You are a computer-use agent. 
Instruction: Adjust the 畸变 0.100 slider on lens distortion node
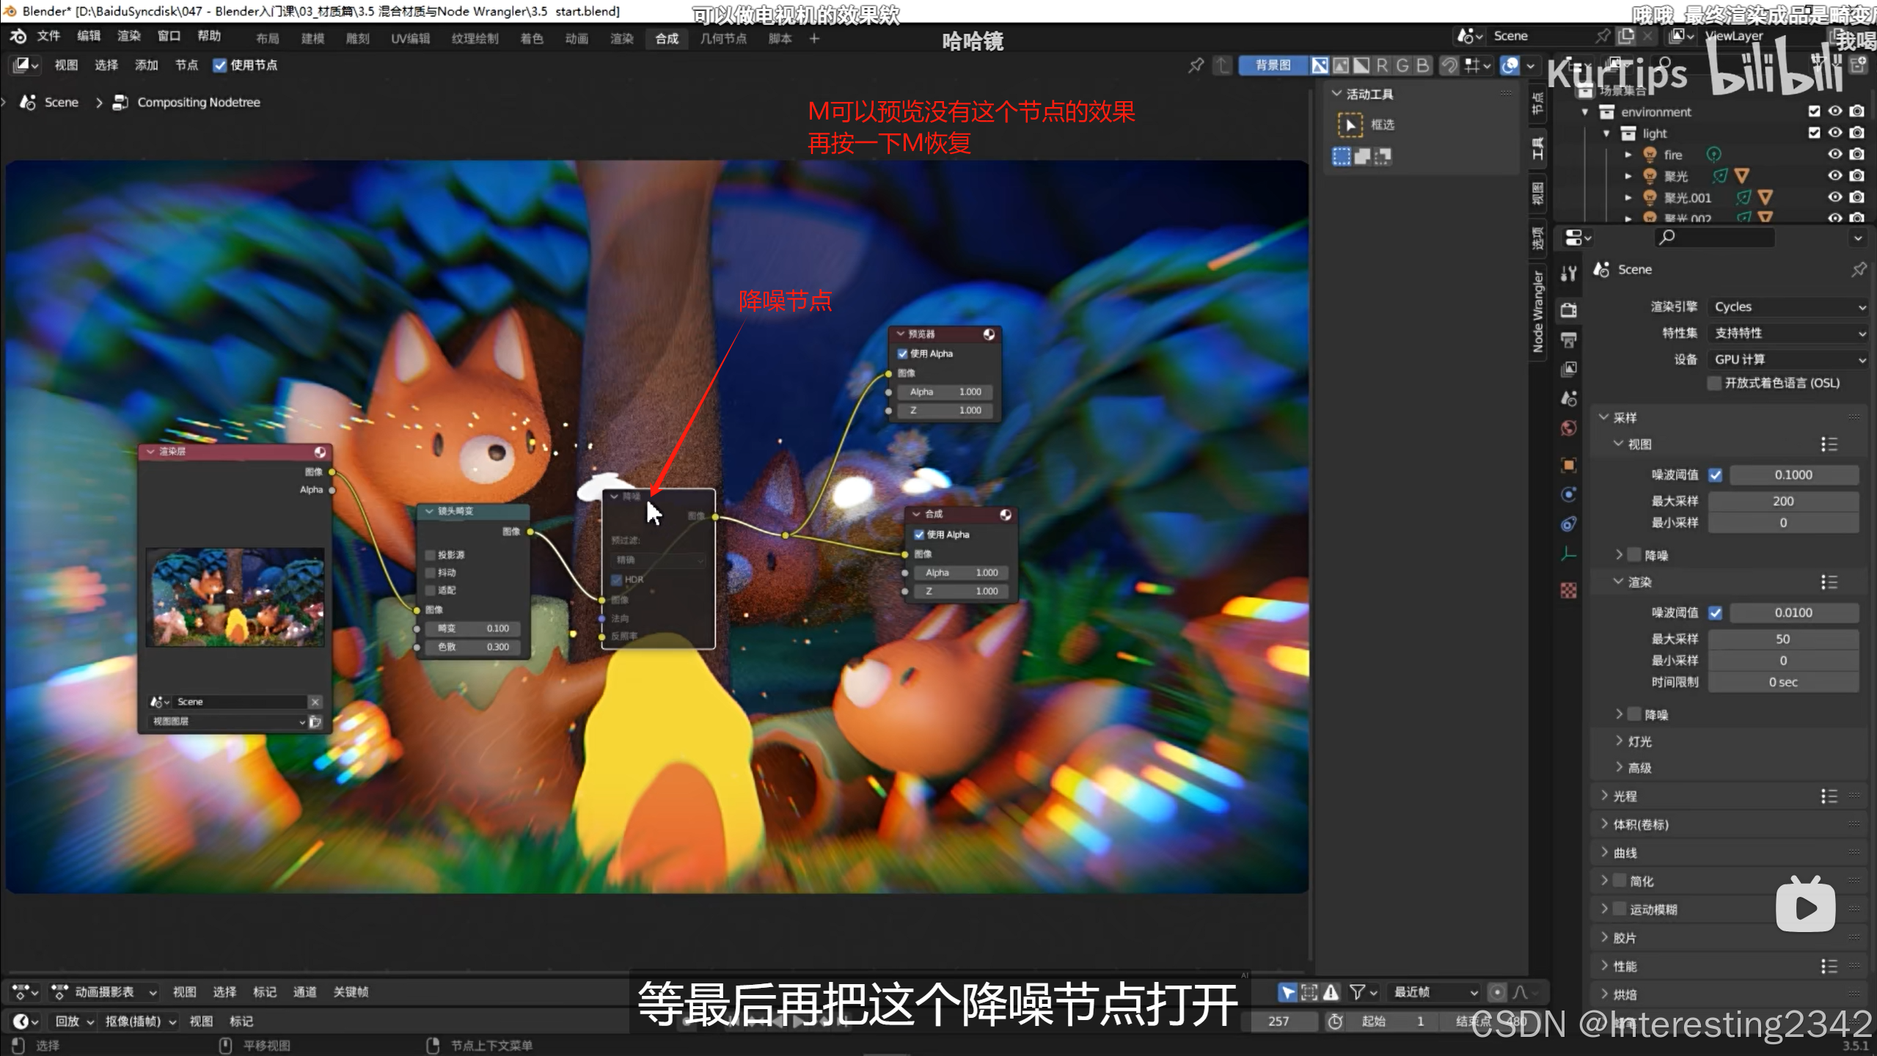pos(473,628)
